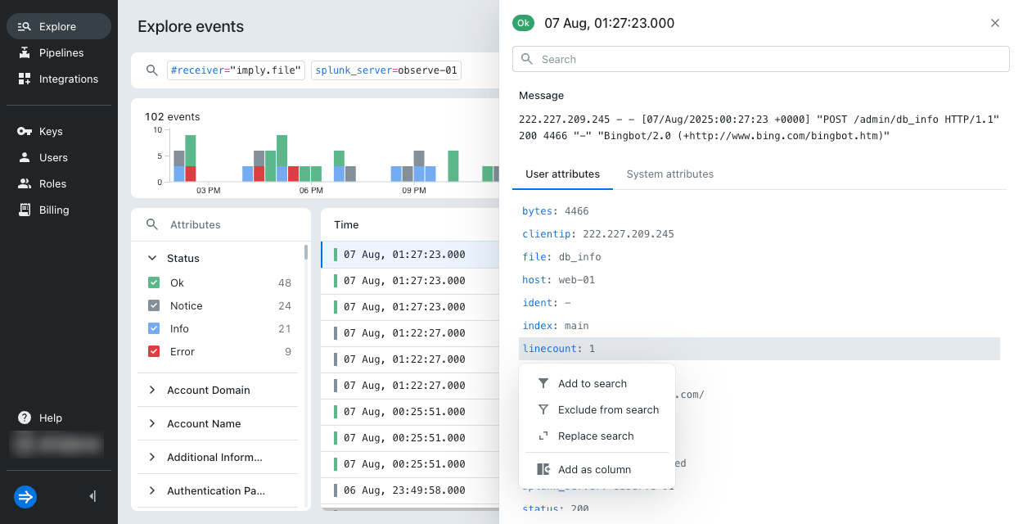Click the Exclude from search filter icon
The width and height of the screenshot is (1023, 524).
tap(543, 409)
